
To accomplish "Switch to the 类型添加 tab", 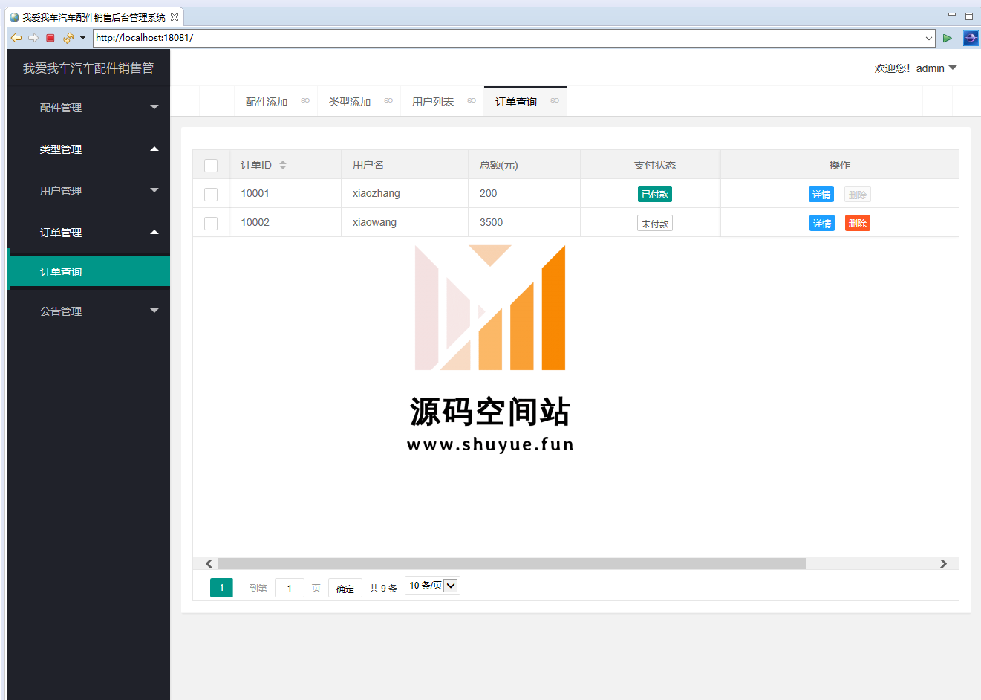I will click(350, 102).
